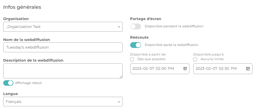254x111 pixels.
Task: Click the Disponible après la webdiffusion label
Action: 171,45
